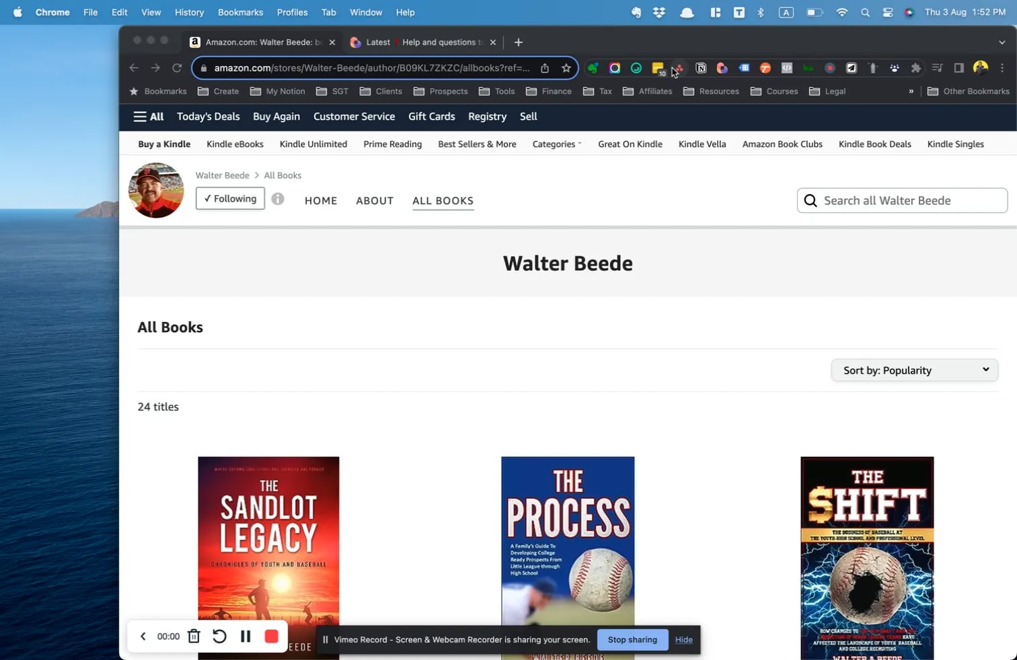Image resolution: width=1017 pixels, height=660 pixels.
Task: Bookmark this page with the star icon
Action: pyautogui.click(x=566, y=68)
